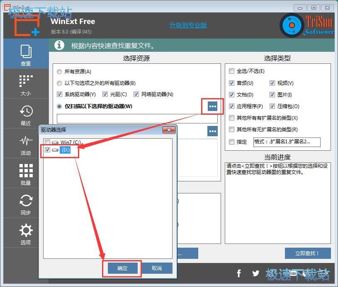
Task: Enable the 音频(U) file type checkbox
Action: click(231, 83)
